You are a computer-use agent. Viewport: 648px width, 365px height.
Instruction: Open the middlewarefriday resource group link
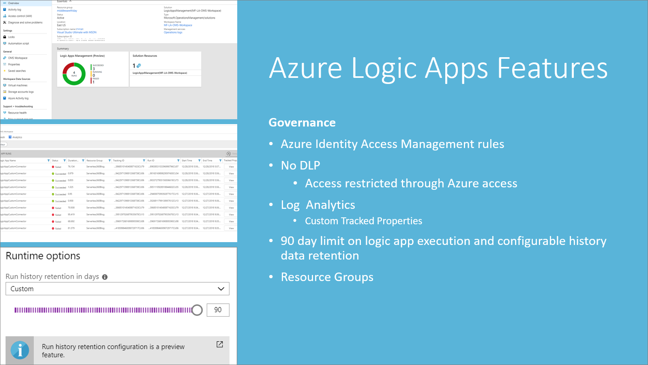click(x=67, y=11)
